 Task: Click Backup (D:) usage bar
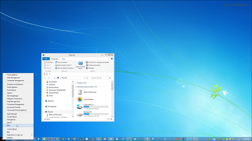coord(96,114)
